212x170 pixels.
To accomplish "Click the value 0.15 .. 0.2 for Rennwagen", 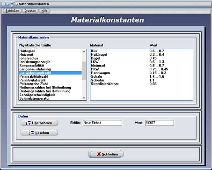I will [158, 73].
